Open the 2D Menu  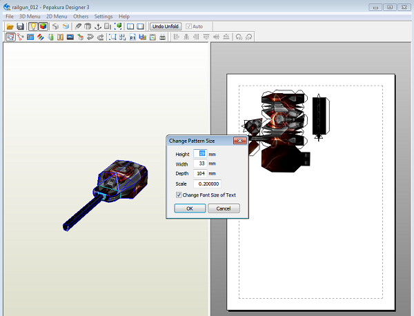(57, 16)
